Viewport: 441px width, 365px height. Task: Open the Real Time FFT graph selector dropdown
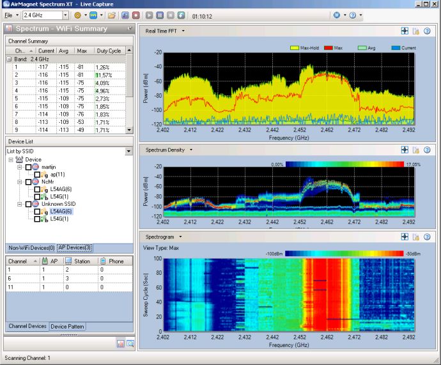click(183, 31)
